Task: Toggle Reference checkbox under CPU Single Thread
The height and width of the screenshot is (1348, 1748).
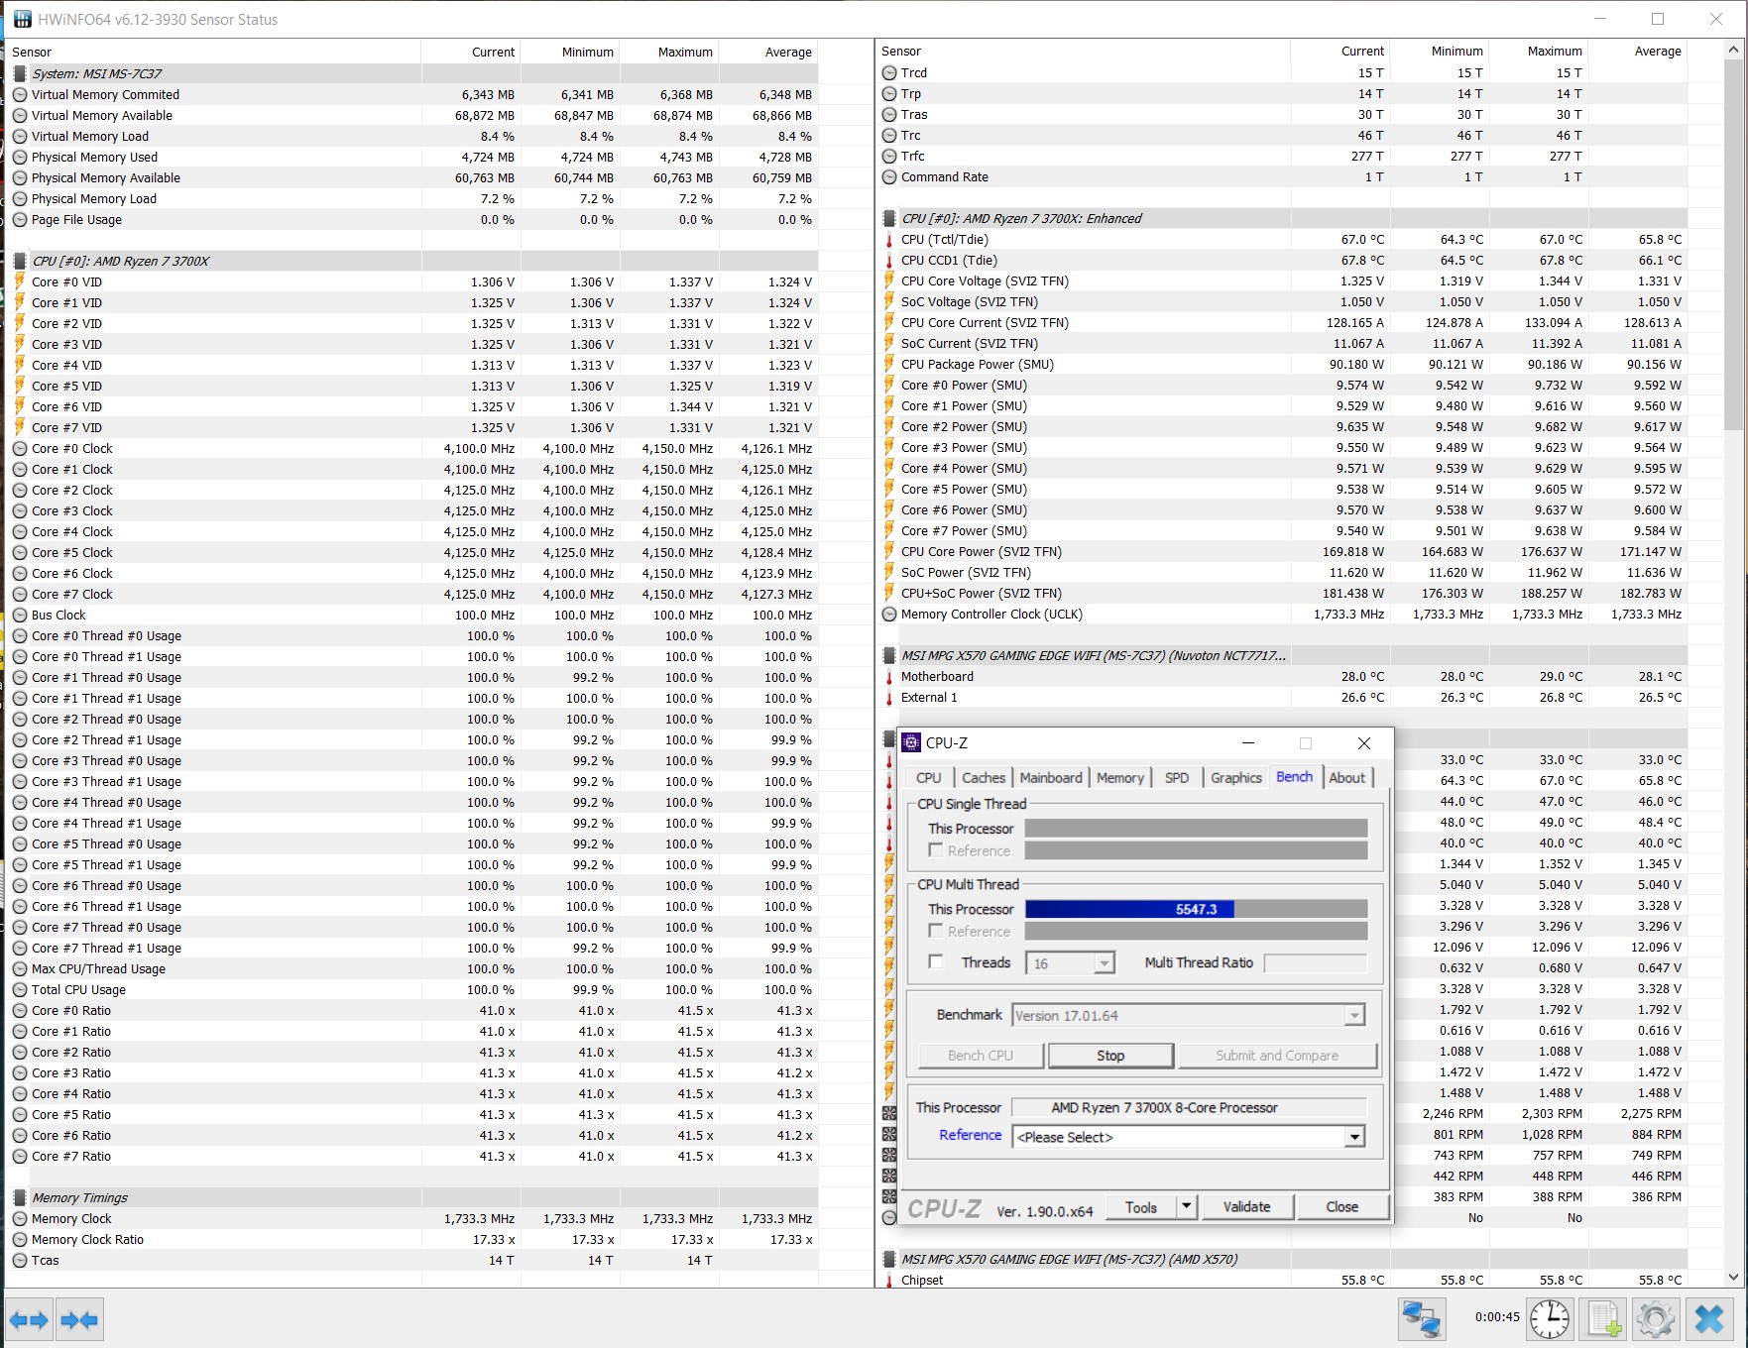Action: pos(935,850)
